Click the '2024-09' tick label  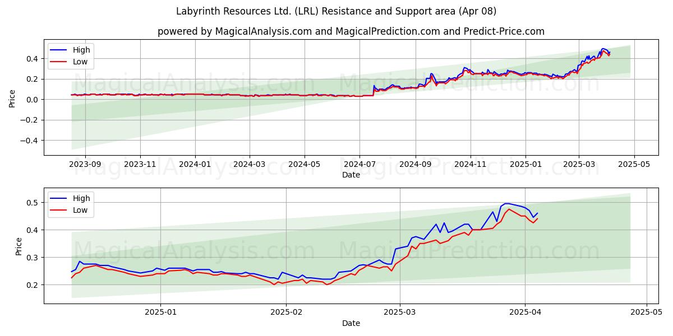pos(415,164)
